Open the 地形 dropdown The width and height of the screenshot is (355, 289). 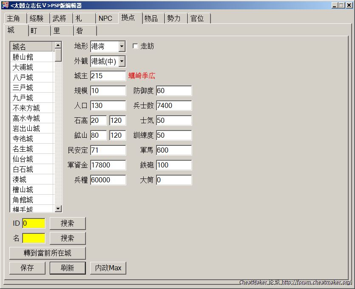pos(122,46)
